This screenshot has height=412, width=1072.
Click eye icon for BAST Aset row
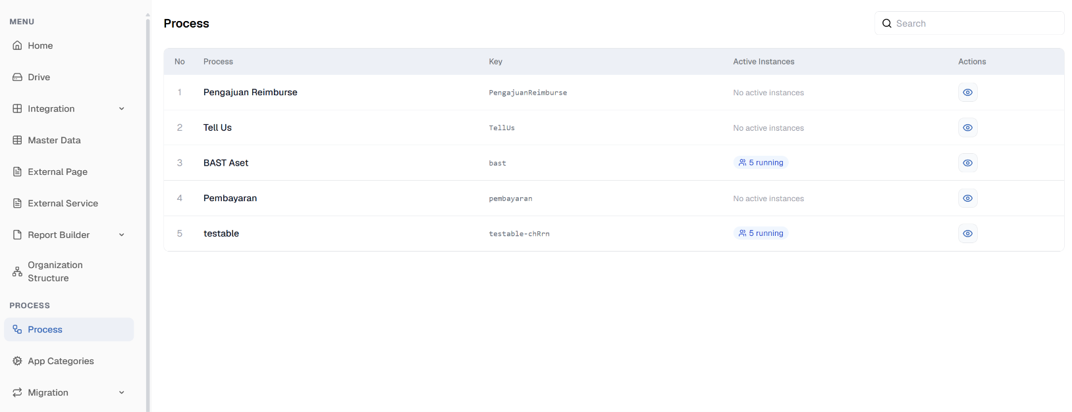point(967,163)
